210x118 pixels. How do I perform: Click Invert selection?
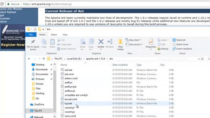click(x=182, y=49)
